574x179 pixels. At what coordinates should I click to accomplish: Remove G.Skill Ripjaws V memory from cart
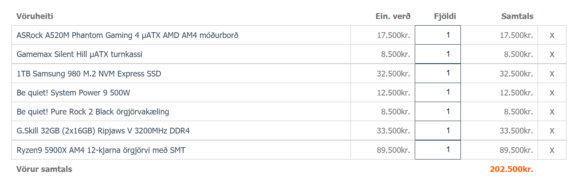[552, 131]
